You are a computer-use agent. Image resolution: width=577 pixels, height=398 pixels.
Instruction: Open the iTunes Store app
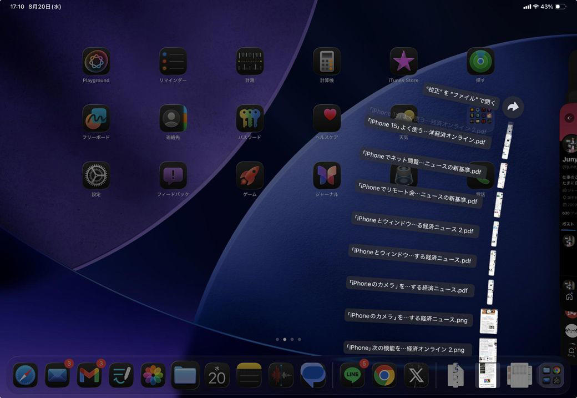pos(403,61)
